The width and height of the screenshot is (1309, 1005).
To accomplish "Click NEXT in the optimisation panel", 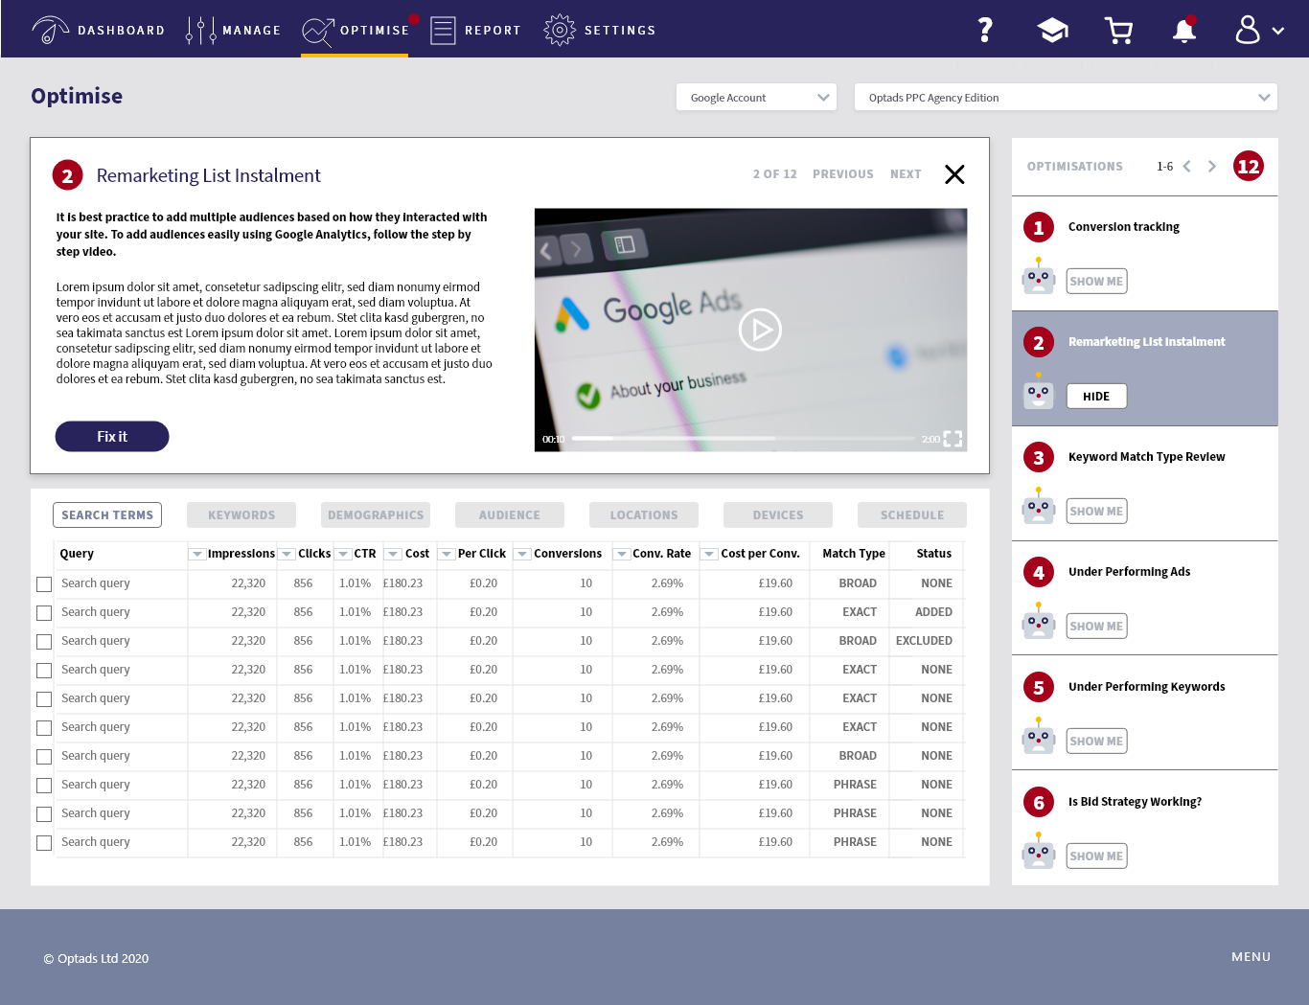I will point(906,174).
